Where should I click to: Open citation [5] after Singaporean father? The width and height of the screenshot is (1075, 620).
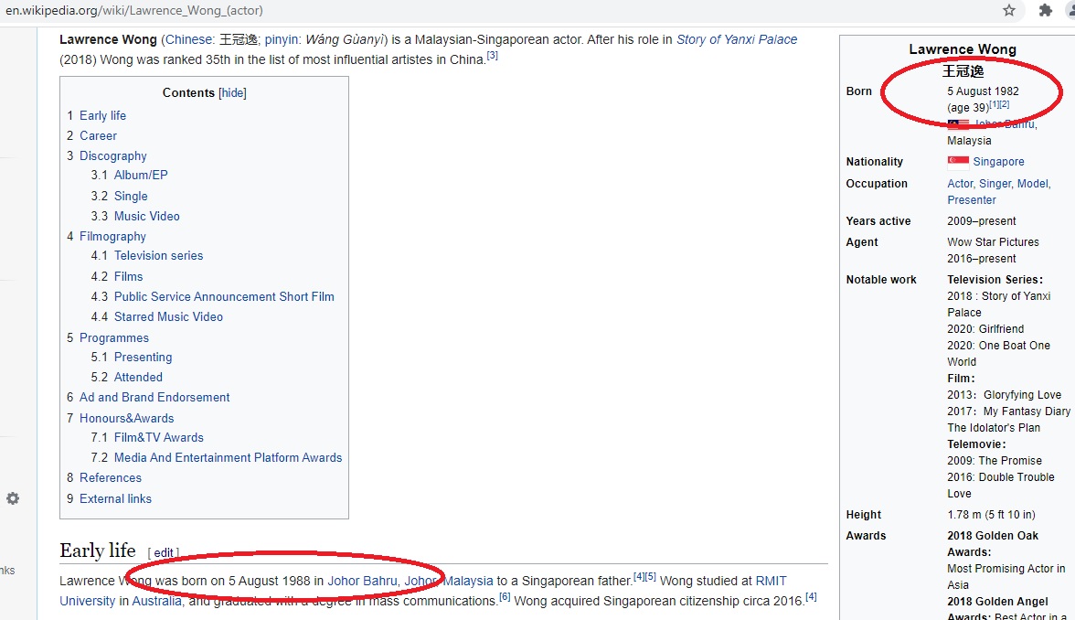(x=651, y=577)
